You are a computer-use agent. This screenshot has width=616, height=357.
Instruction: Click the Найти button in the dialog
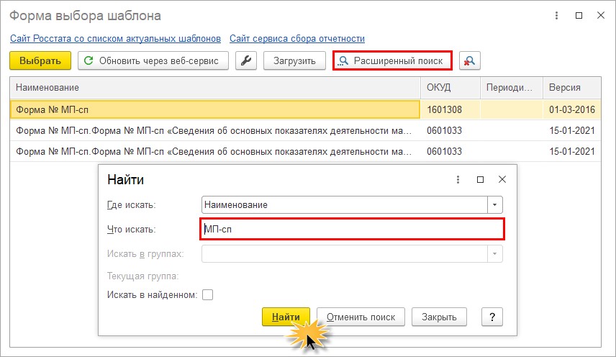click(x=286, y=317)
